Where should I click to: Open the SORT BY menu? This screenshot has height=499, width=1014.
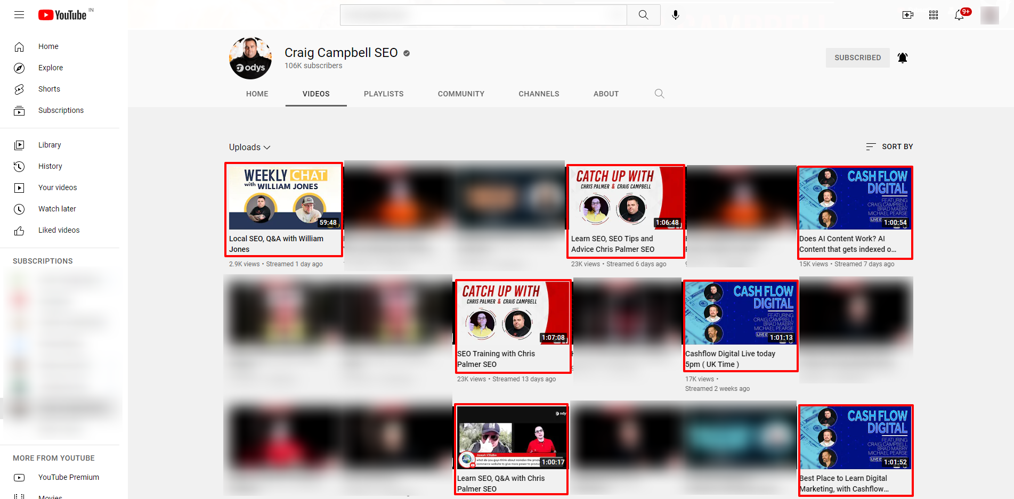click(890, 146)
